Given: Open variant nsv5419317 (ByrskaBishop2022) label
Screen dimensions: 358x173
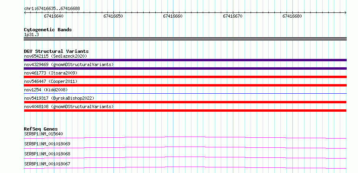Looking at the screenshot, I should coord(59,98).
